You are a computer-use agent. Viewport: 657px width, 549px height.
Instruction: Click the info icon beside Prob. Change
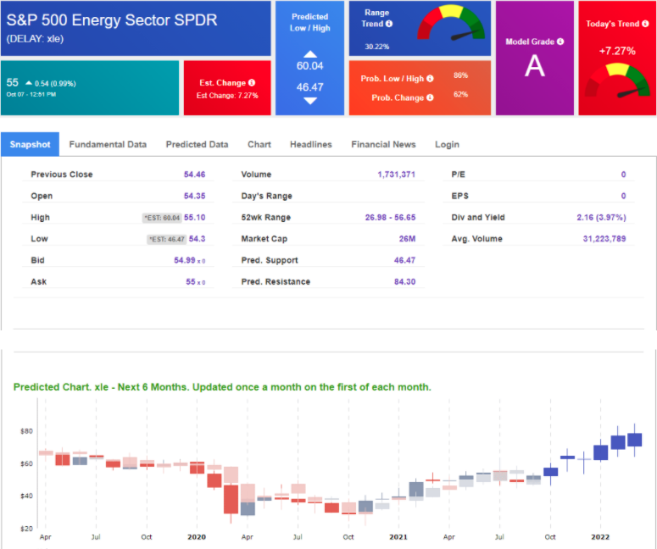430,97
